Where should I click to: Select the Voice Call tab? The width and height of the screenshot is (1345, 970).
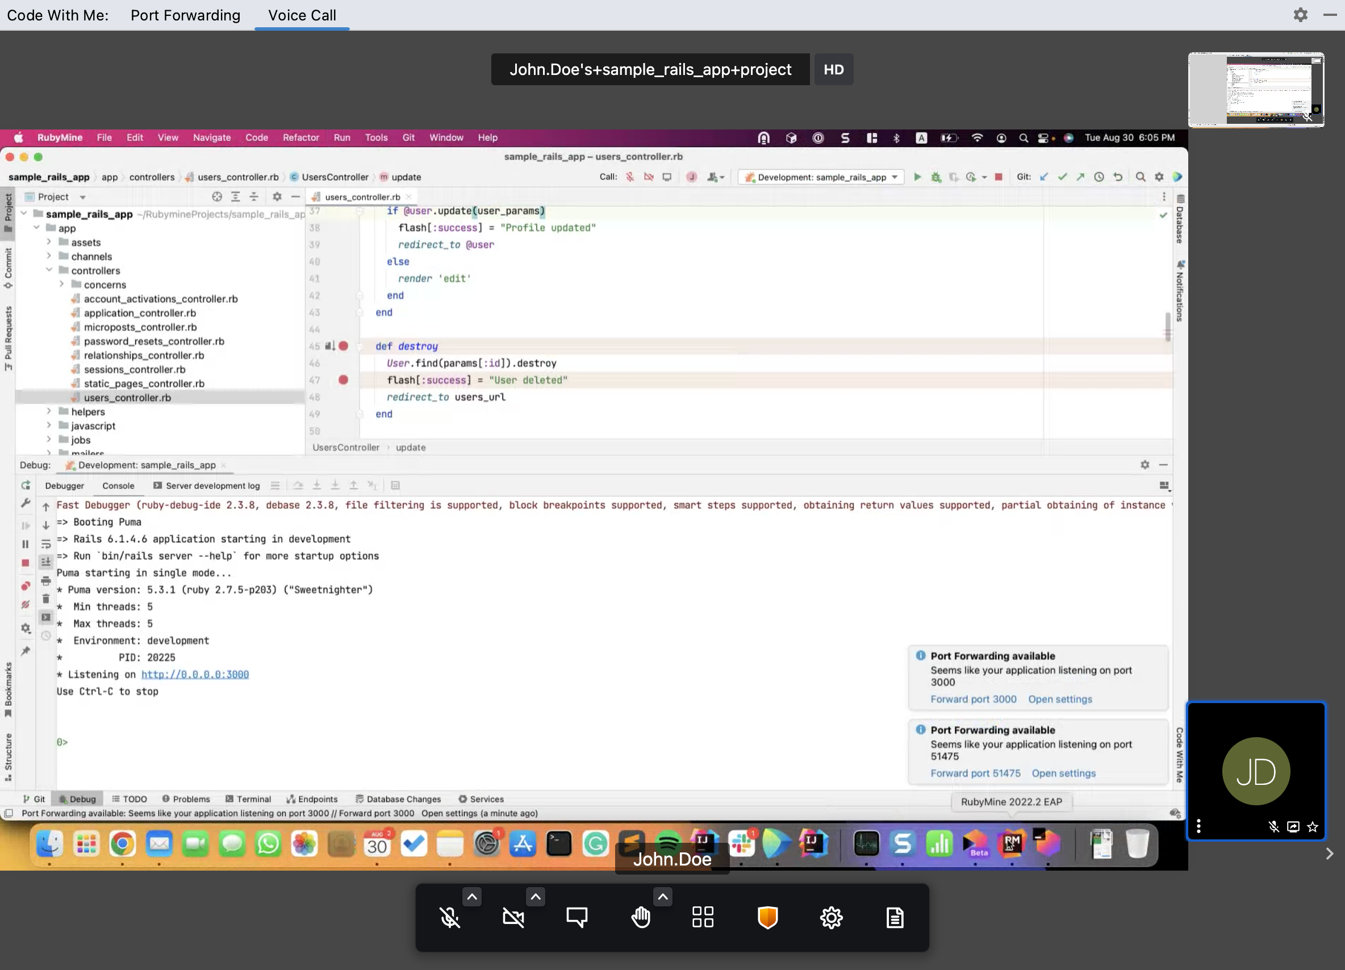302,15
